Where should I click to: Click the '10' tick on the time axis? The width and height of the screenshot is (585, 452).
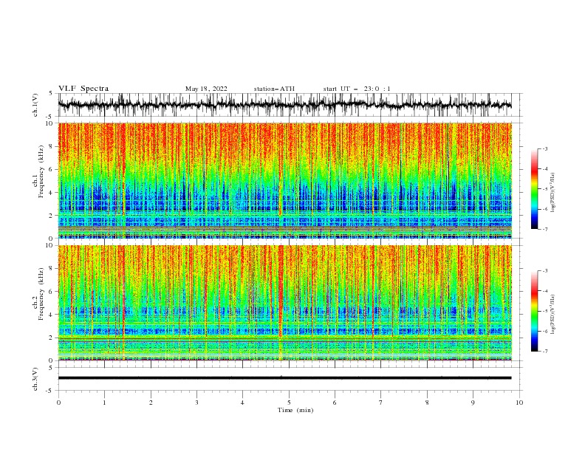(x=519, y=403)
